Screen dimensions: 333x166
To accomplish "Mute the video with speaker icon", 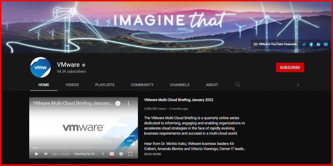I will click(x=46, y=154).
